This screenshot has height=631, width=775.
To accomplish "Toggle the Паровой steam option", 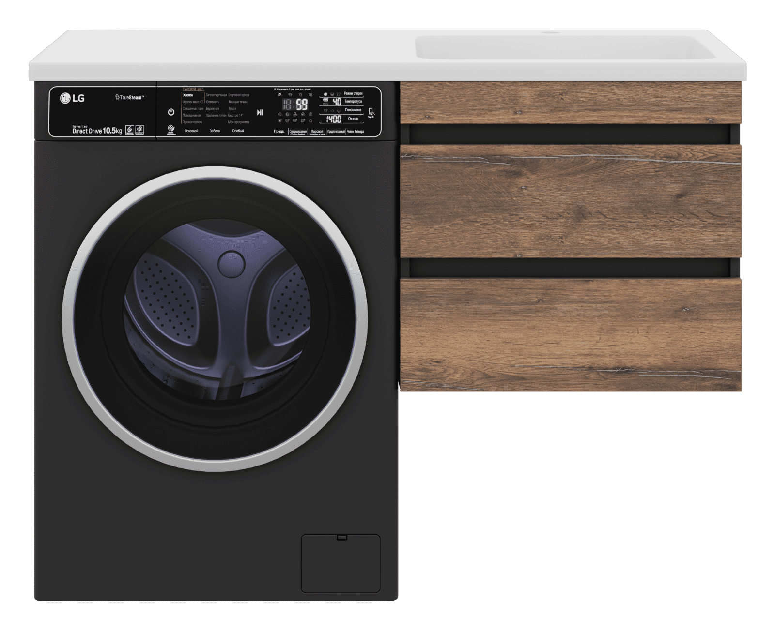I will [317, 131].
